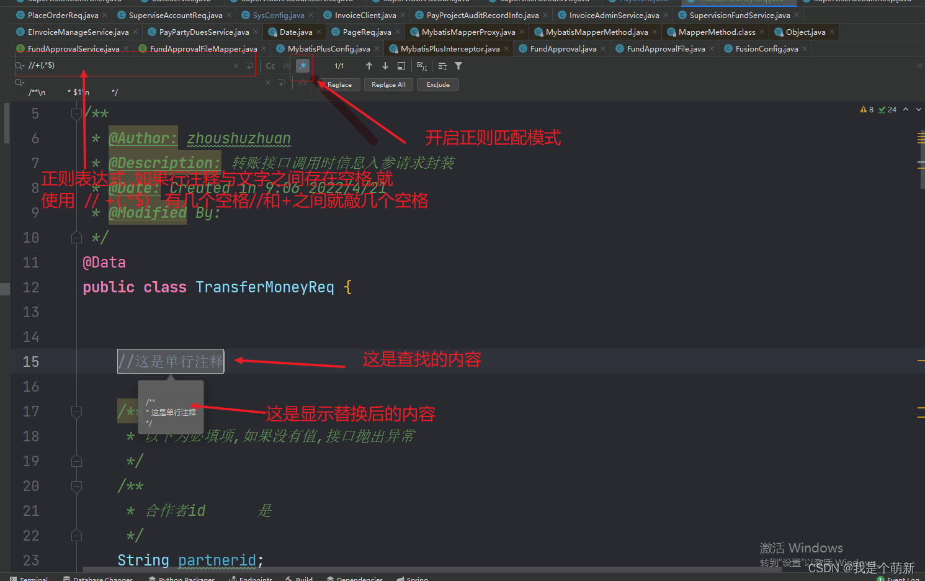Expand the fold marker at line 20

tap(76, 486)
